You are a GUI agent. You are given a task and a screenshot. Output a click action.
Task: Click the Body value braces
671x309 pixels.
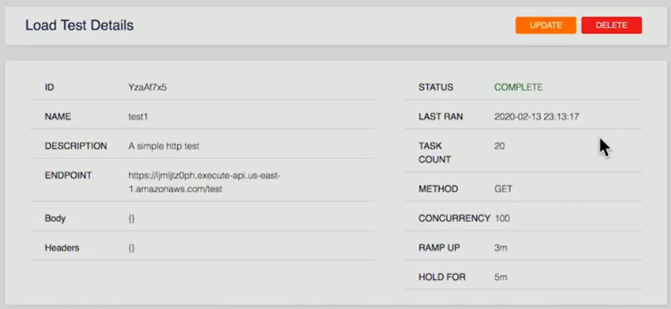[x=131, y=218]
